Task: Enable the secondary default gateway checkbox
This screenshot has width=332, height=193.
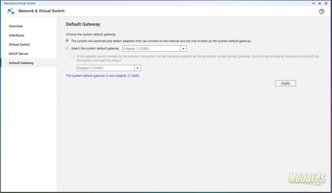Action: pos(73,56)
